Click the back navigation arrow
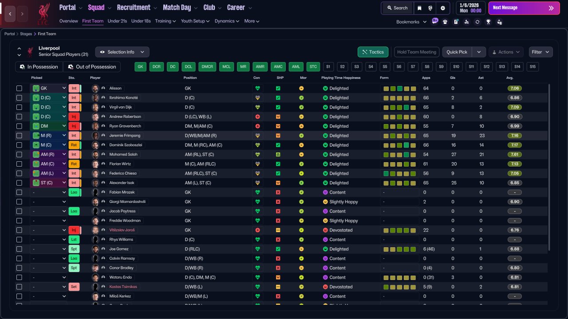568x319 pixels. coord(10,14)
